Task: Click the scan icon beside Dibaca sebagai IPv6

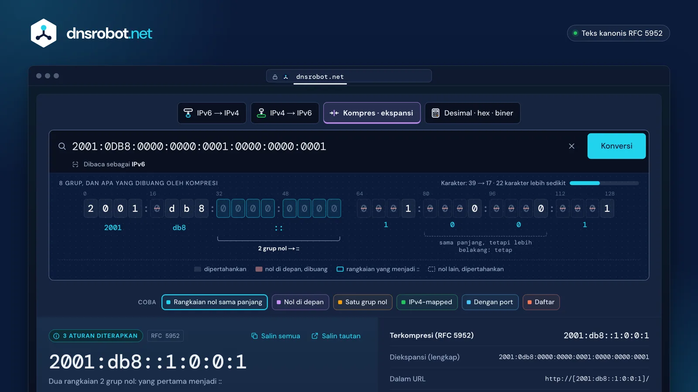Action: (x=75, y=164)
